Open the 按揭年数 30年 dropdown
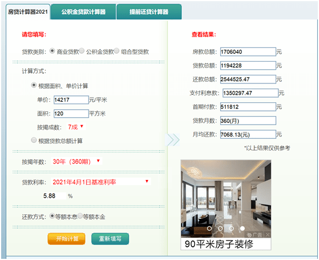The height and width of the screenshot is (260, 319). pyautogui.click(x=77, y=161)
